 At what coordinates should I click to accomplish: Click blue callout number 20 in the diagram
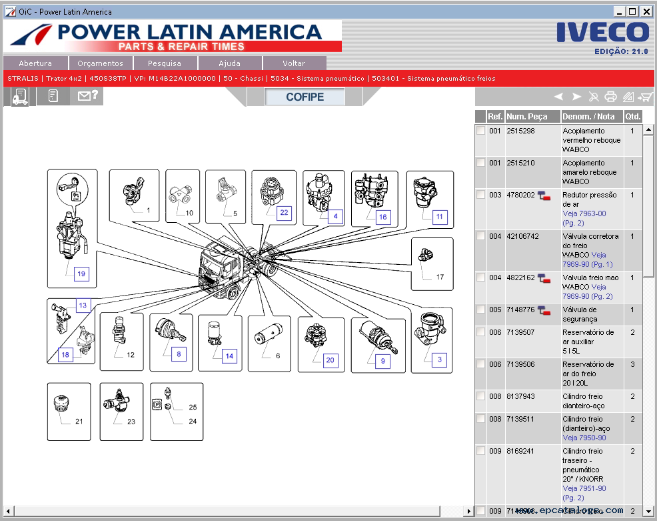330,360
